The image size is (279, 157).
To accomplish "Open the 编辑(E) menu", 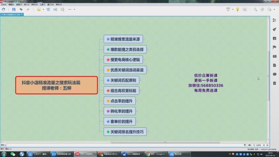I will coord(11,5).
